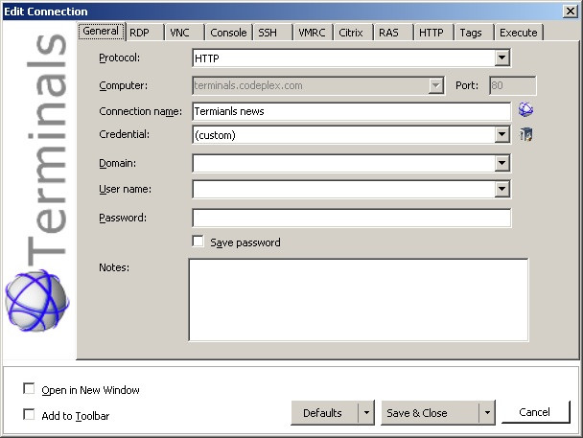Expand the Credential dropdown

coord(501,134)
